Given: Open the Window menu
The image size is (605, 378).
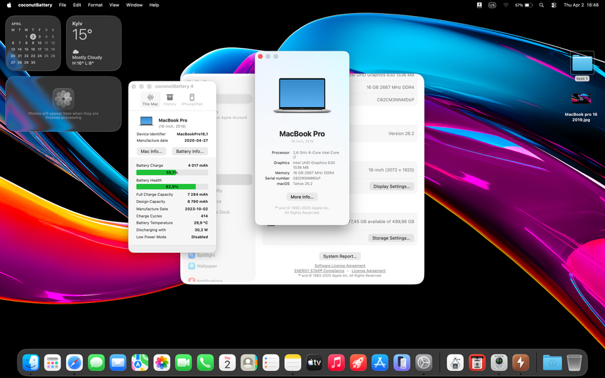Looking at the screenshot, I should (134, 5).
